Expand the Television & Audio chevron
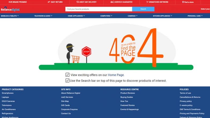Image resolution: width=210 pixels, height=118 pixels. (51, 16)
